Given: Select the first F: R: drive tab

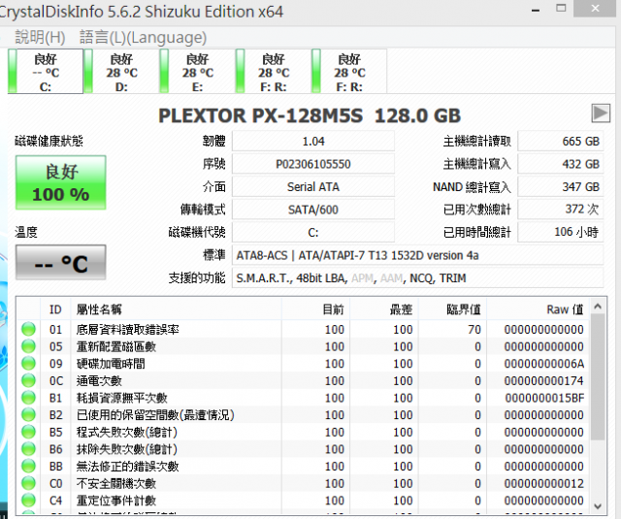Looking at the screenshot, I should pos(274,72).
